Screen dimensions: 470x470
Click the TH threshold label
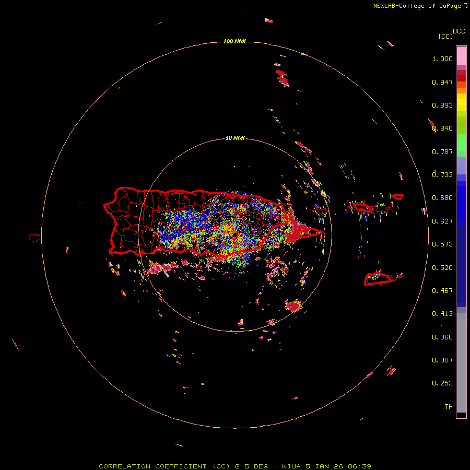coord(449,407)
